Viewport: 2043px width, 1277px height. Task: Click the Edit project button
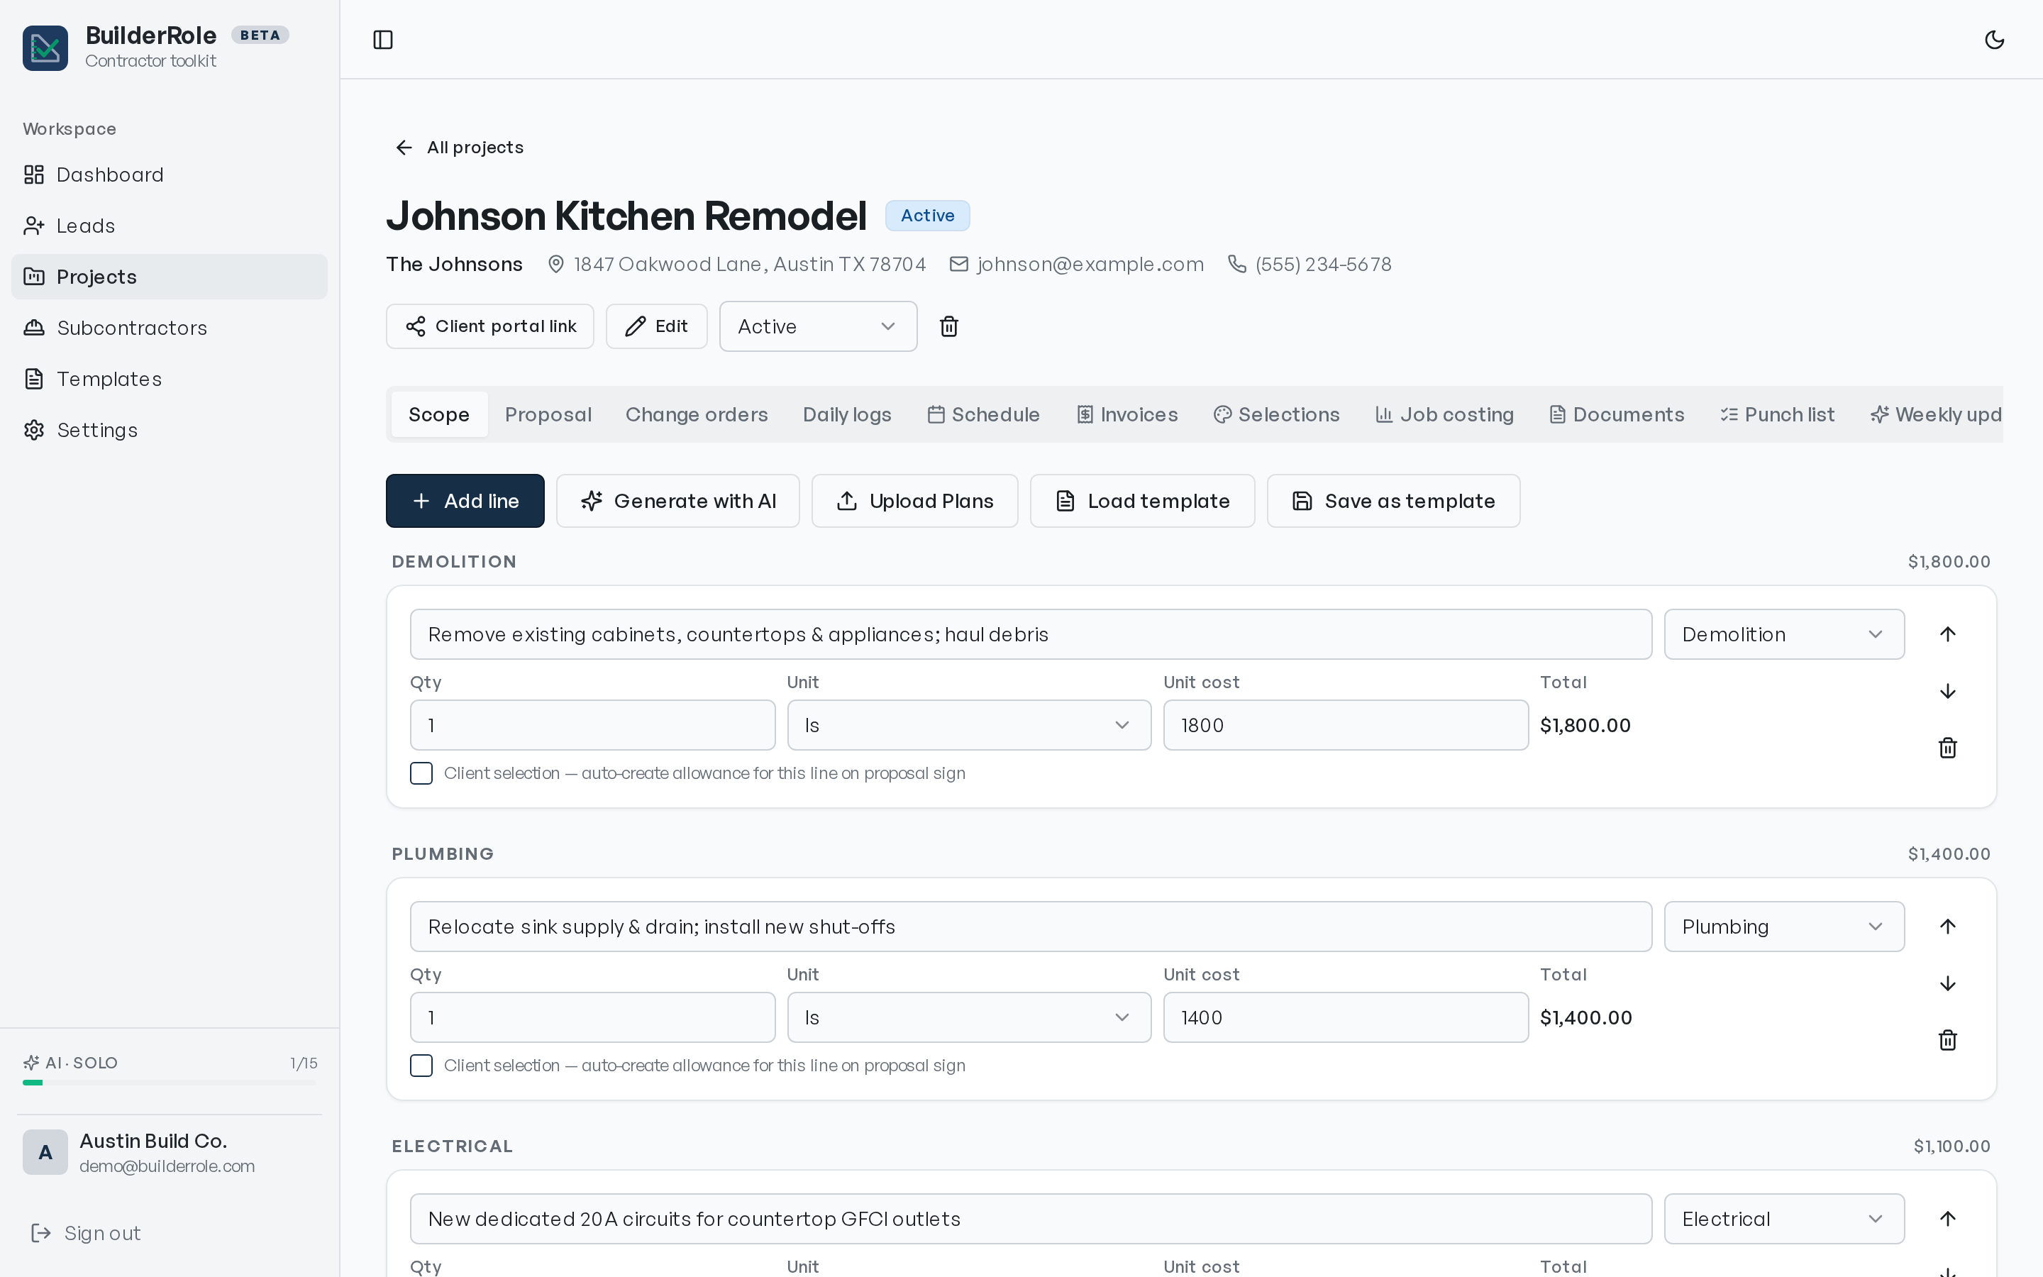point(656,326)
